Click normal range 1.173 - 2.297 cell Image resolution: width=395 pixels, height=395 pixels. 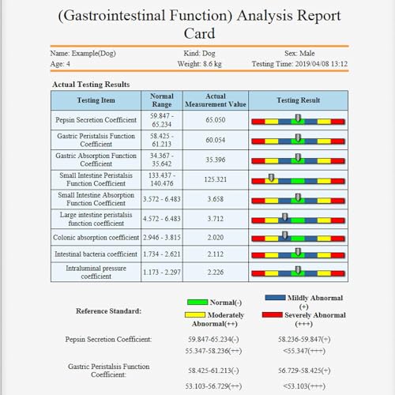coord(162,272)
